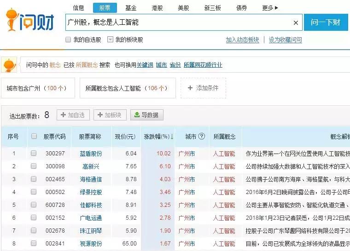Select condition 城市包含广州
This screenshot has height=251, width=350.
[38, 88]
